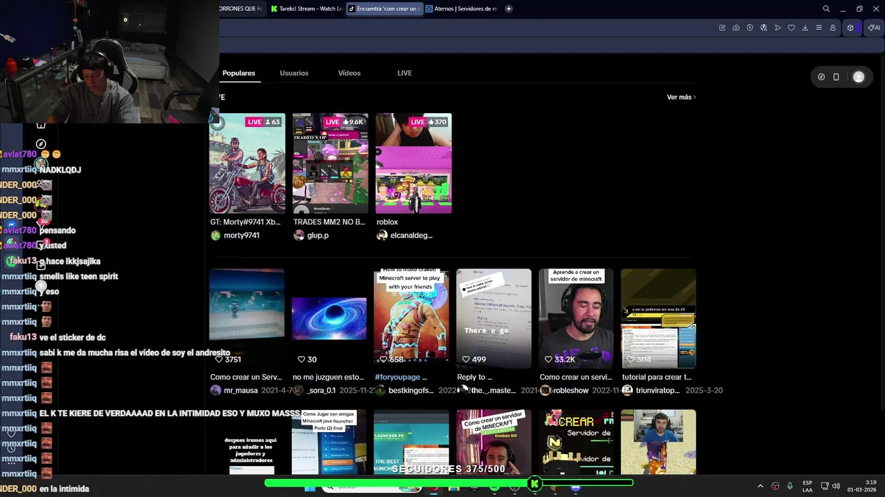Open the AI assistant button
Screen dimensions: 885x497
(x=874, y=28)
